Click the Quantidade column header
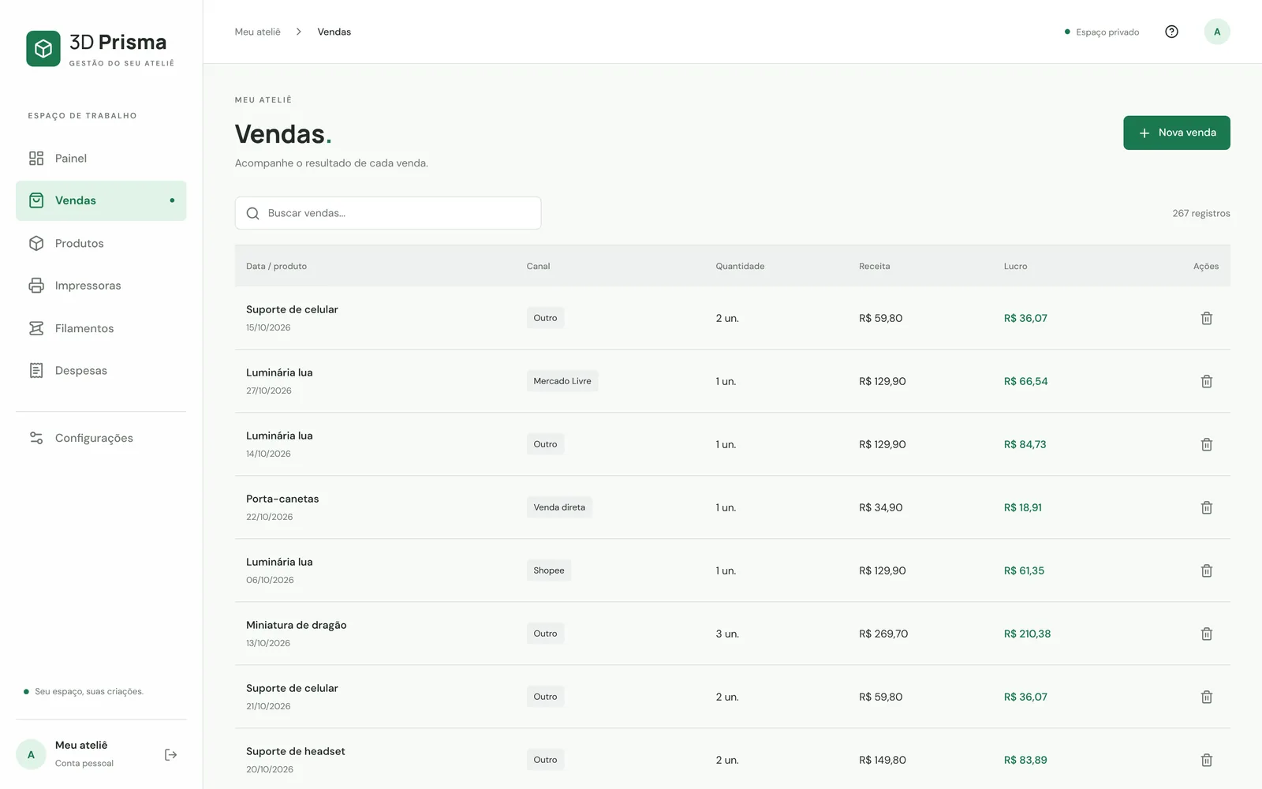 [x=740, y=266]
